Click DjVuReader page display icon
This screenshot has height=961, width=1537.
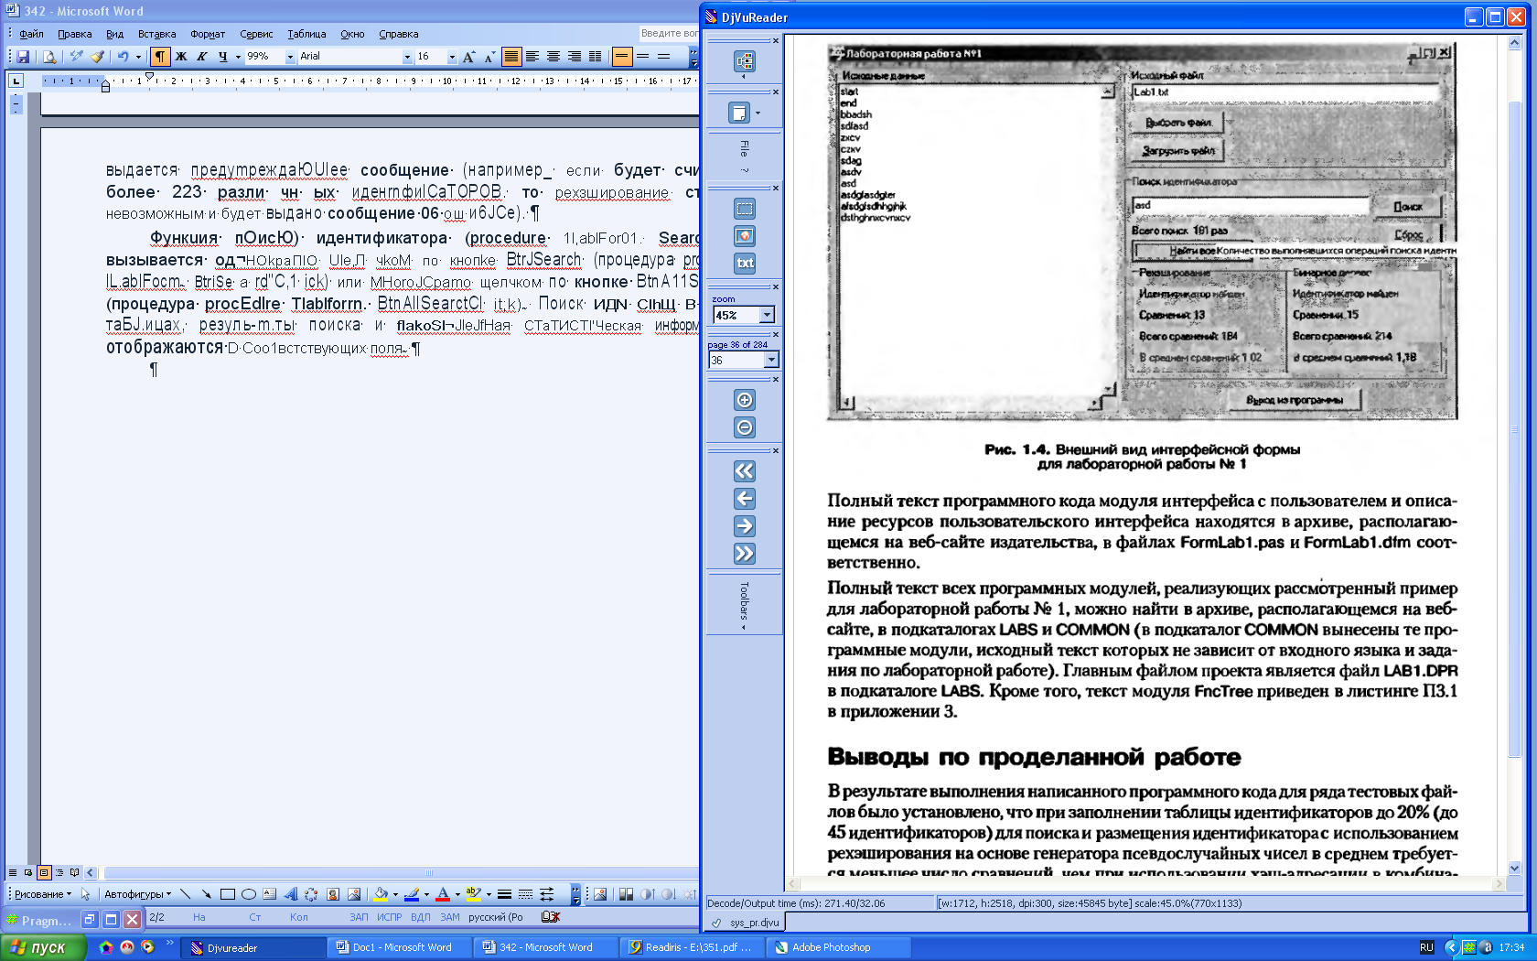click(x=739, y=113)
